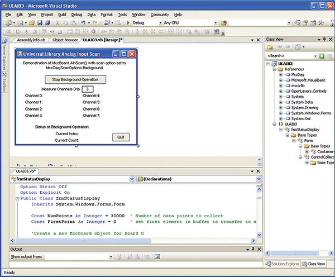Switch to the Object Browser tab
This screenshot has width=335, height=277.
(x=64, y=40)
